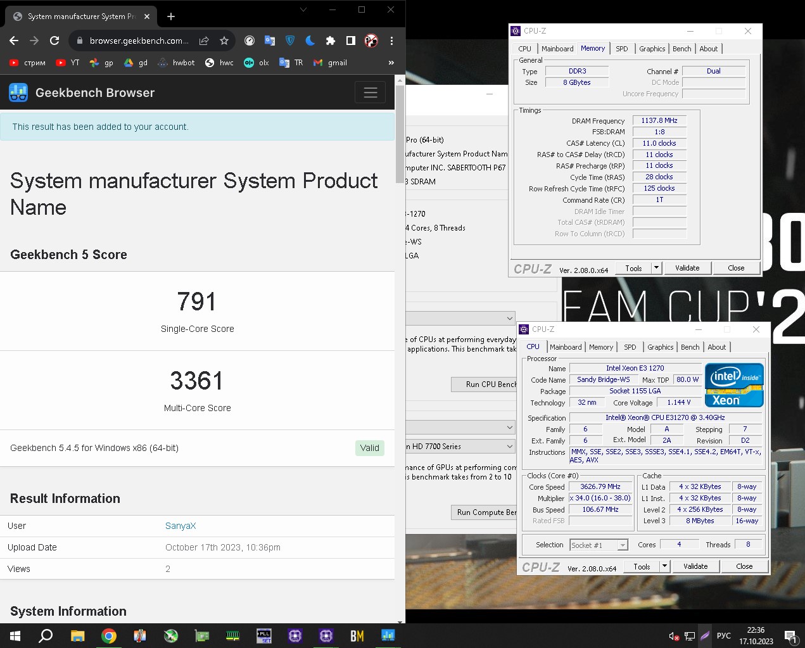This screenshot has width=805, height=648.
Task: Toggle dark mode moon extension
Action: tap(310, 41)
